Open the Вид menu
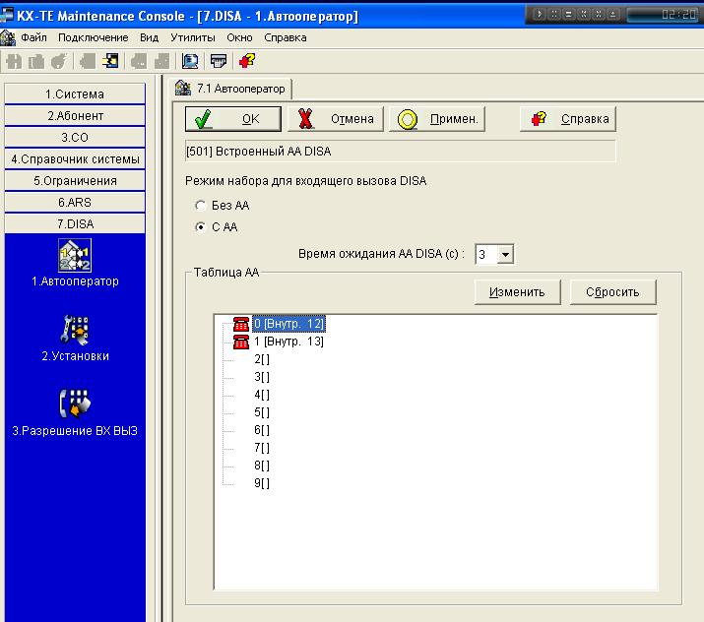 (x=149, y=37)
